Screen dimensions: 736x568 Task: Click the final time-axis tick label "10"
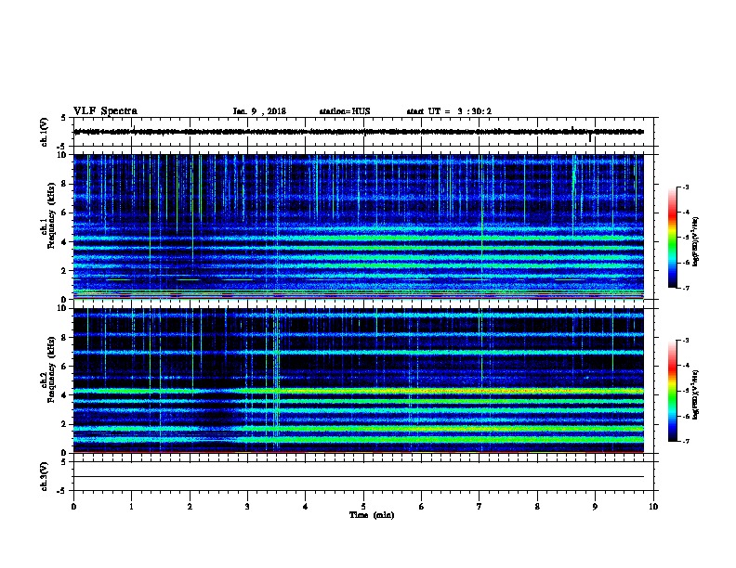click(653, 507)
